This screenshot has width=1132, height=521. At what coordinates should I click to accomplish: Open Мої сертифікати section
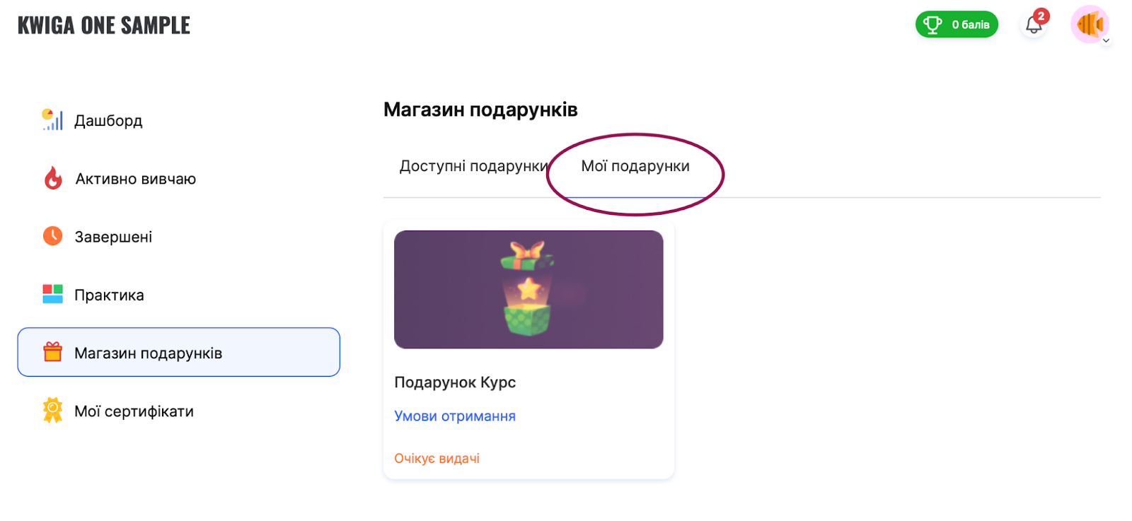pyautogui.click(x=134, y=411)
